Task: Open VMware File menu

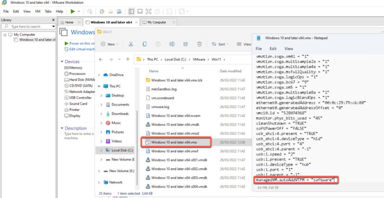Action: [6, 11]
